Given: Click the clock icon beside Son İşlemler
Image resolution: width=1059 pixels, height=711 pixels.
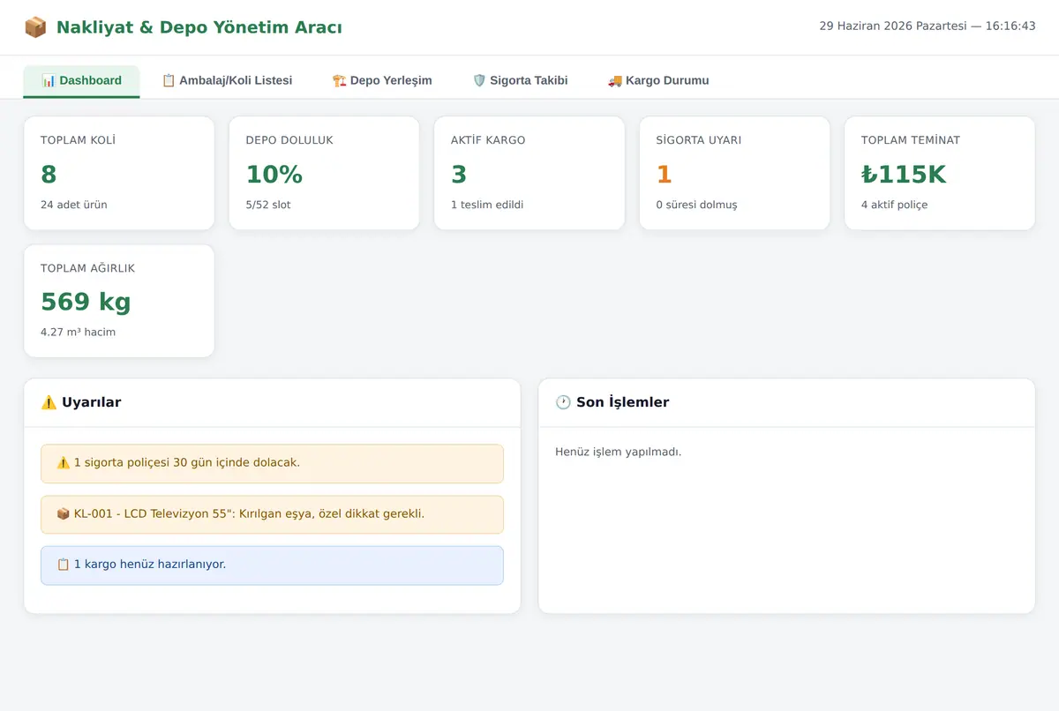Looking at the screenshot, I should point(563,402).
